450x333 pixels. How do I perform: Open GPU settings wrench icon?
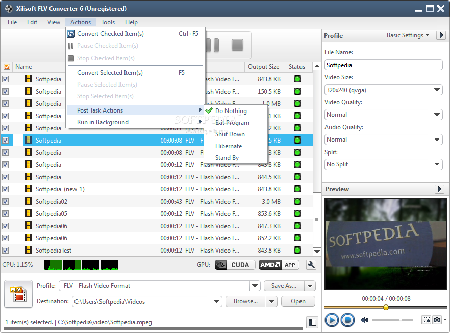tap(311, 265)
